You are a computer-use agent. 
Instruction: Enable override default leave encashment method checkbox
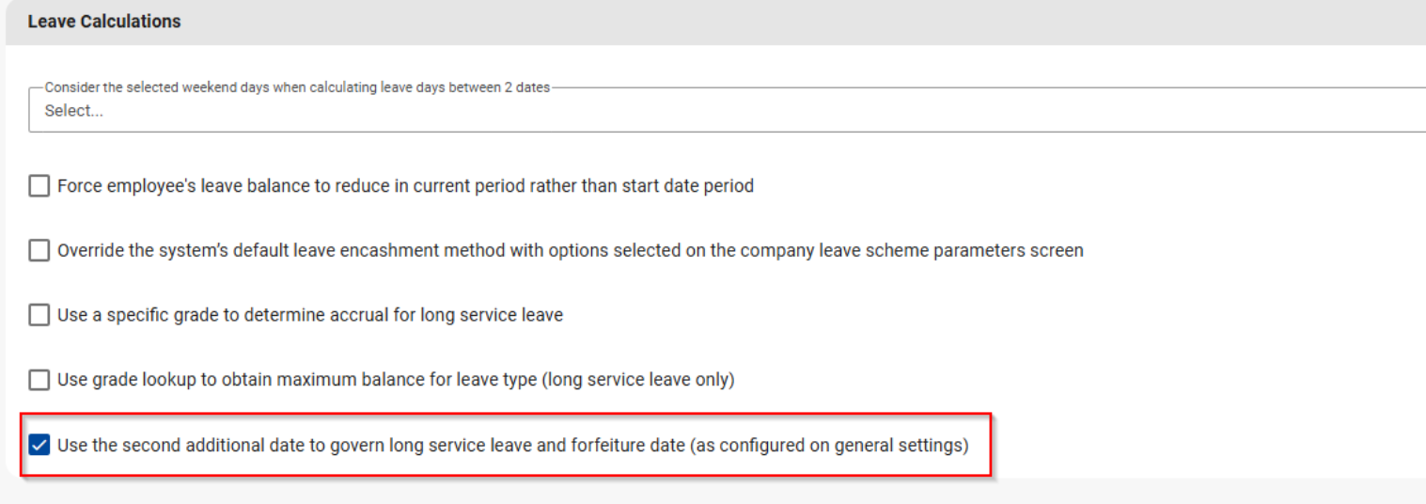pyautogui.click(x=39, y=251)
